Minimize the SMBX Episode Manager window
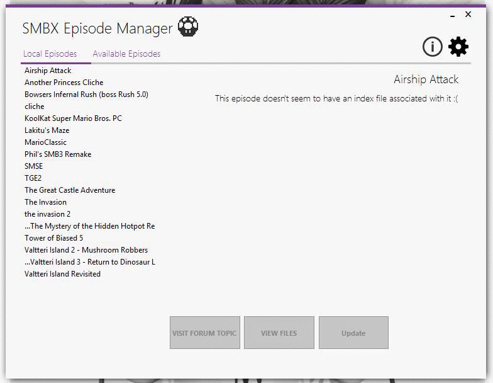The image size is (493, 383). (453, 15)
